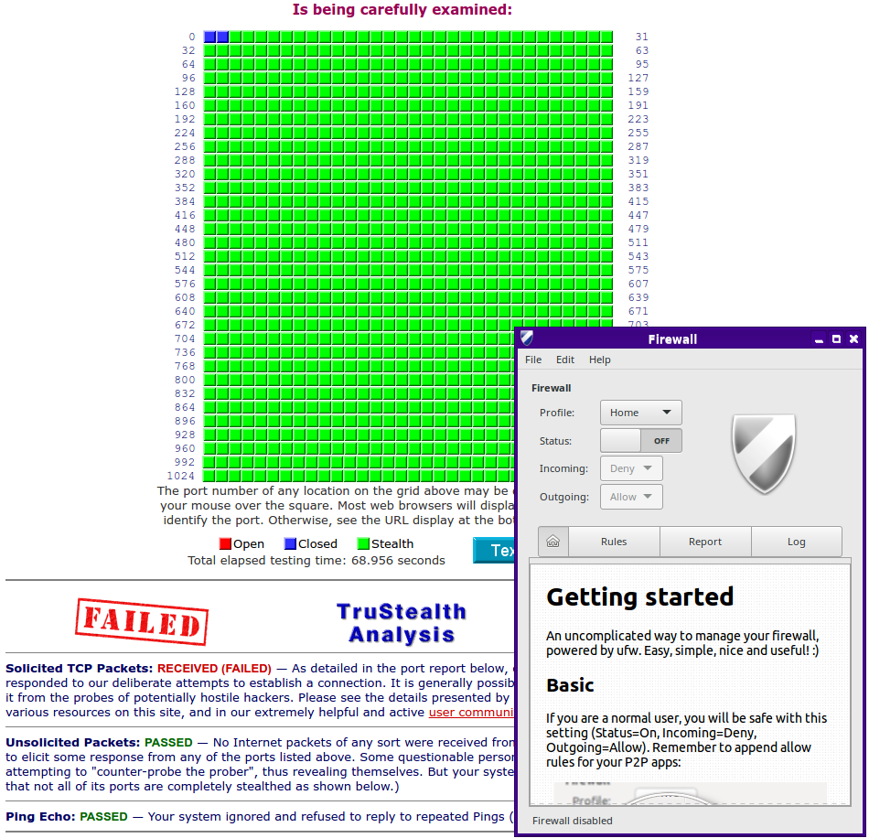Toggle the firewall Status switch on
The height and width of the screenshot is (838, 869).
pyautogui.click(x=640, y=440)
